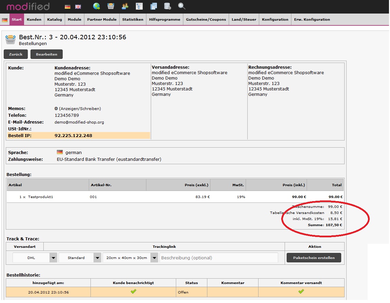Switch language via the German flag icon
The height and width of the screenshot is (303, 390).
(x=68, y=6)
